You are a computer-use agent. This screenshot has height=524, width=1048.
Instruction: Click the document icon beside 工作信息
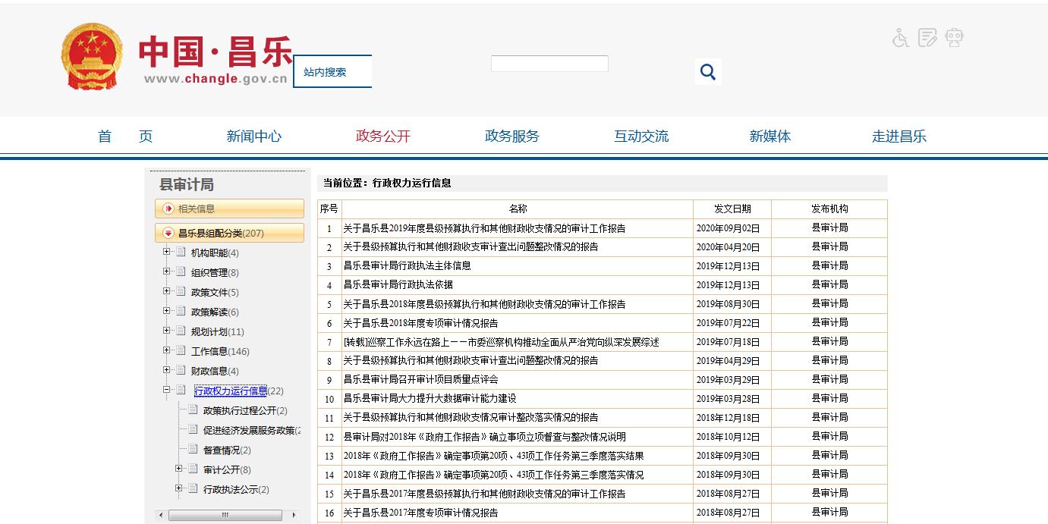(181, 351)
